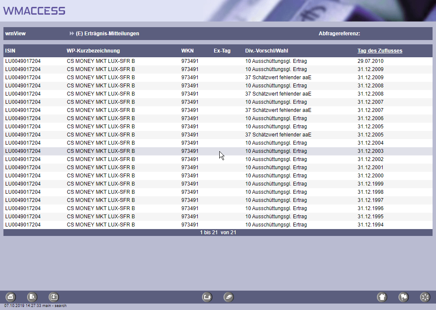Click the eraser clear icon
436x310 pixels.
(x=229, y=297)
